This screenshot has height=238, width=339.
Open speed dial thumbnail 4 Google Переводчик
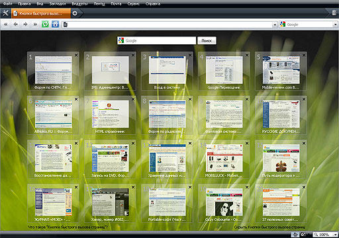[x=224, y=70]
